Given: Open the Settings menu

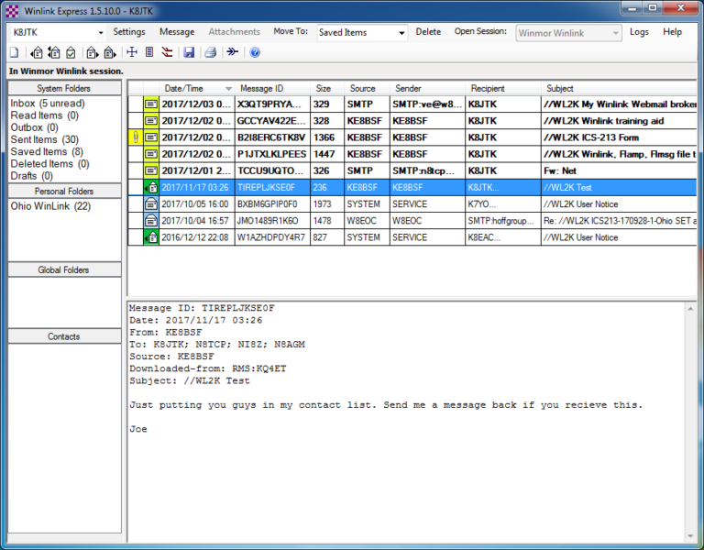Looking at the screenshot, I should 129,32.
